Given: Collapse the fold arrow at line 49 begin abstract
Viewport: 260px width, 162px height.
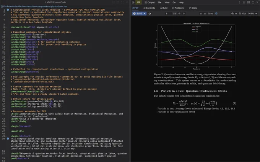Looking at the screenshot, I should [x=6, y=136].
